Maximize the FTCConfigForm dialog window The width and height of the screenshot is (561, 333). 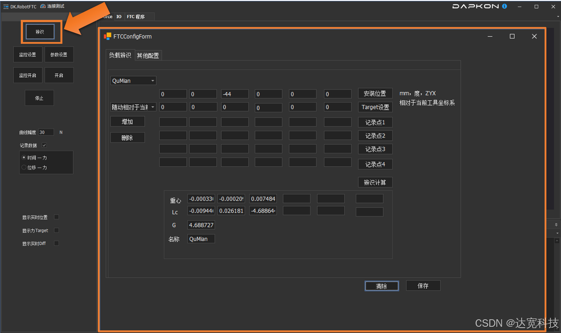512,36
